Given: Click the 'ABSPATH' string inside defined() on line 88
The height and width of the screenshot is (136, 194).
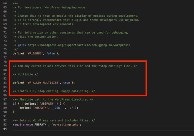Looking at the screenshot, I should pyautogui.click(x=47, y=104).
